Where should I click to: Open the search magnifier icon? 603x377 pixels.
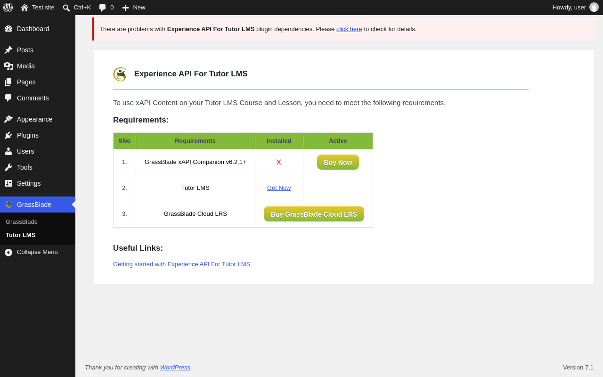click(66, 8)
